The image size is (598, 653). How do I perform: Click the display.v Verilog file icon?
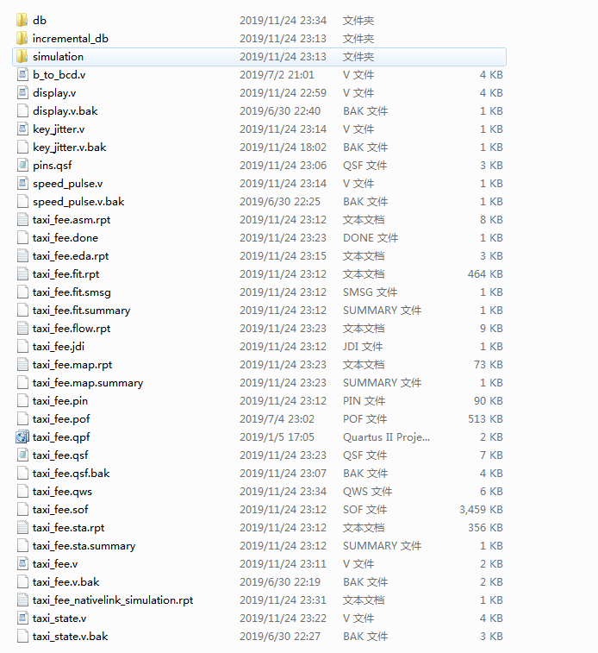tap(22, 92)
